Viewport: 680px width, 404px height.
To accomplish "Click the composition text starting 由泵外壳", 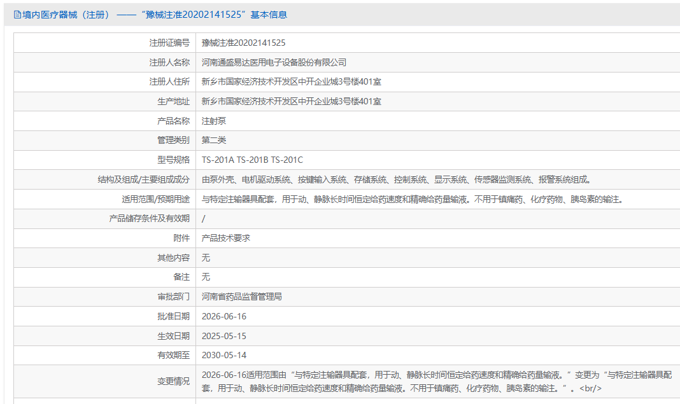I will tap(397, 179).
